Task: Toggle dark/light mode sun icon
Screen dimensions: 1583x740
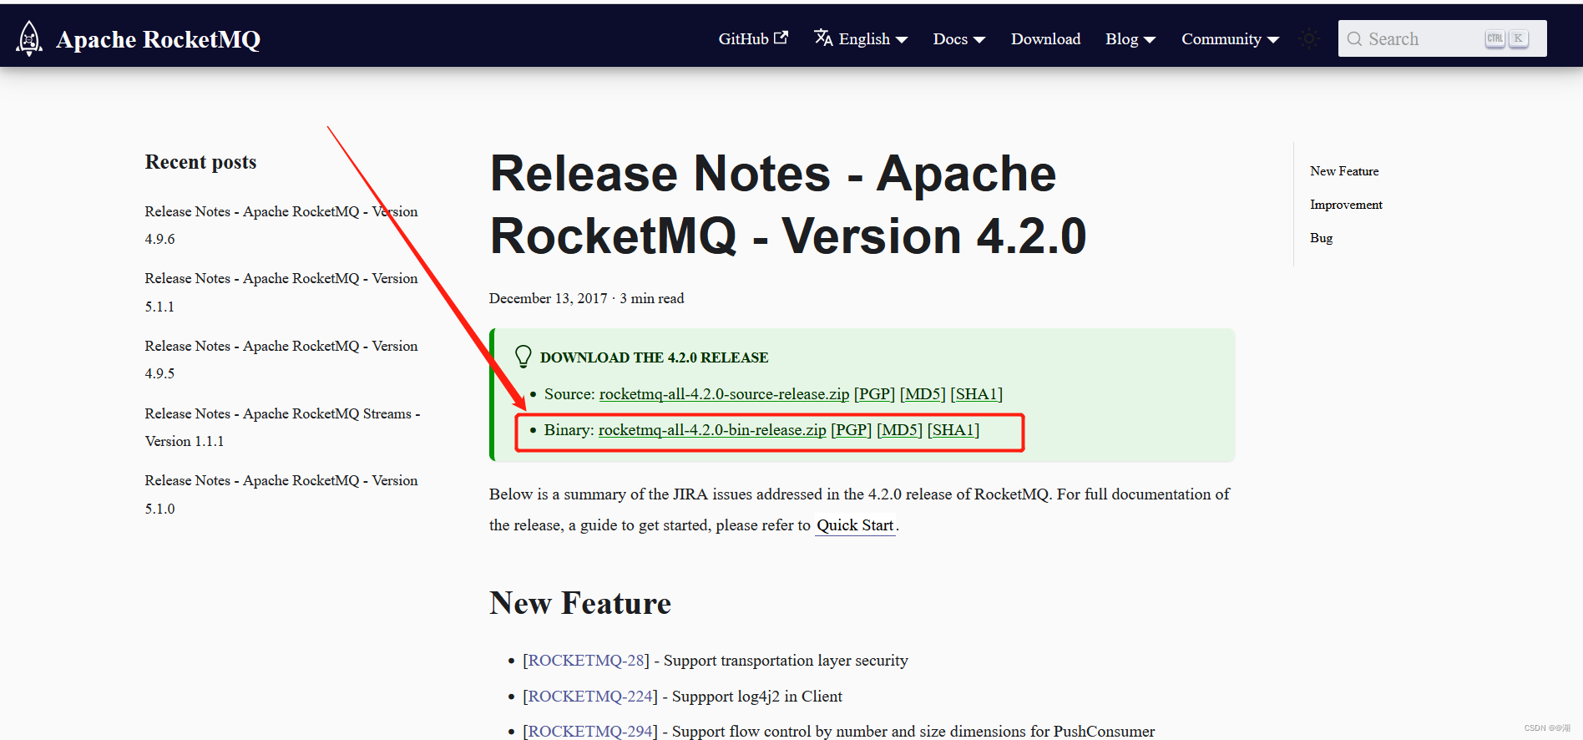Action: (x=1309, y=38)
